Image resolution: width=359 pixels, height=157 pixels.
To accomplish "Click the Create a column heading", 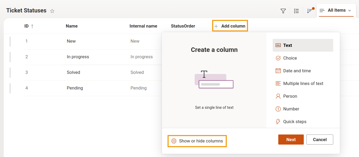I will pyautogui.click(x=214, y=50).
